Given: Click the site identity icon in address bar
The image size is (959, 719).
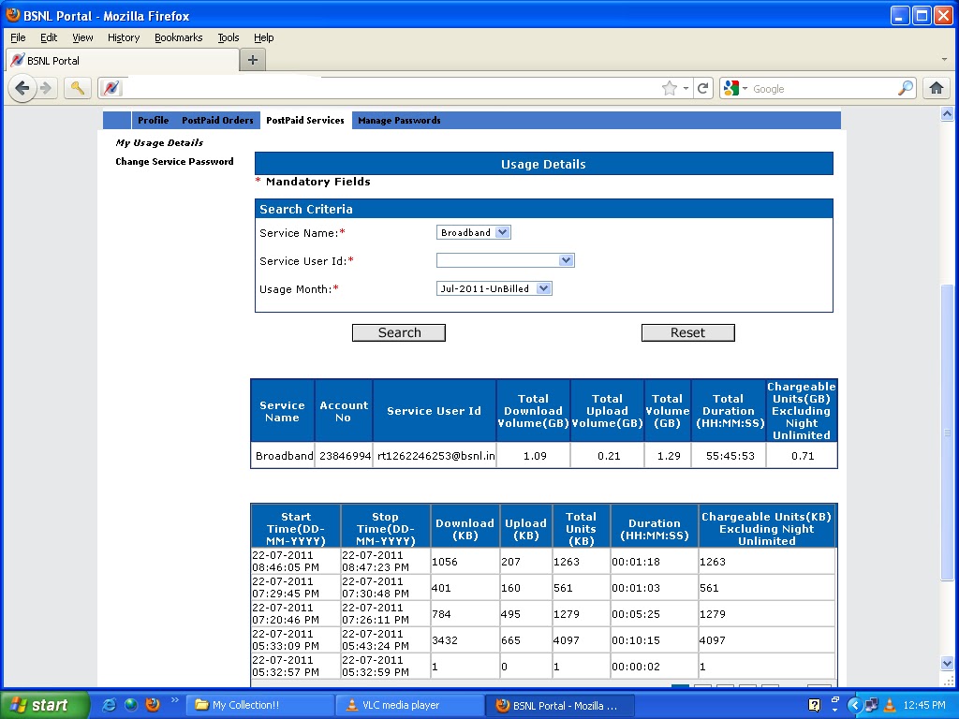Looking at the screenshot, I should (x=111, y=89).
